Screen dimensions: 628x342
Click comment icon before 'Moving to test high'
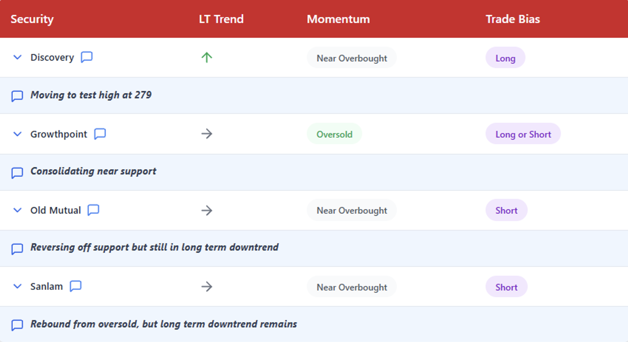(17, 96)
